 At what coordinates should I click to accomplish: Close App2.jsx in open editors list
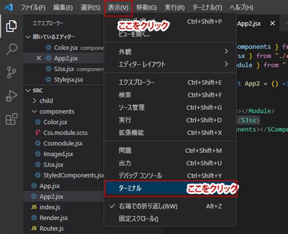(x=38, y=58)
